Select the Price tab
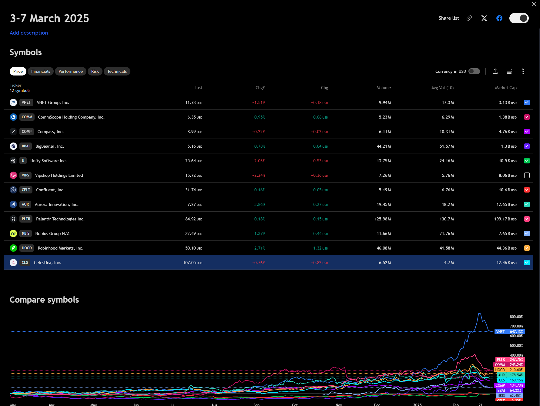 tap(18, 71)
